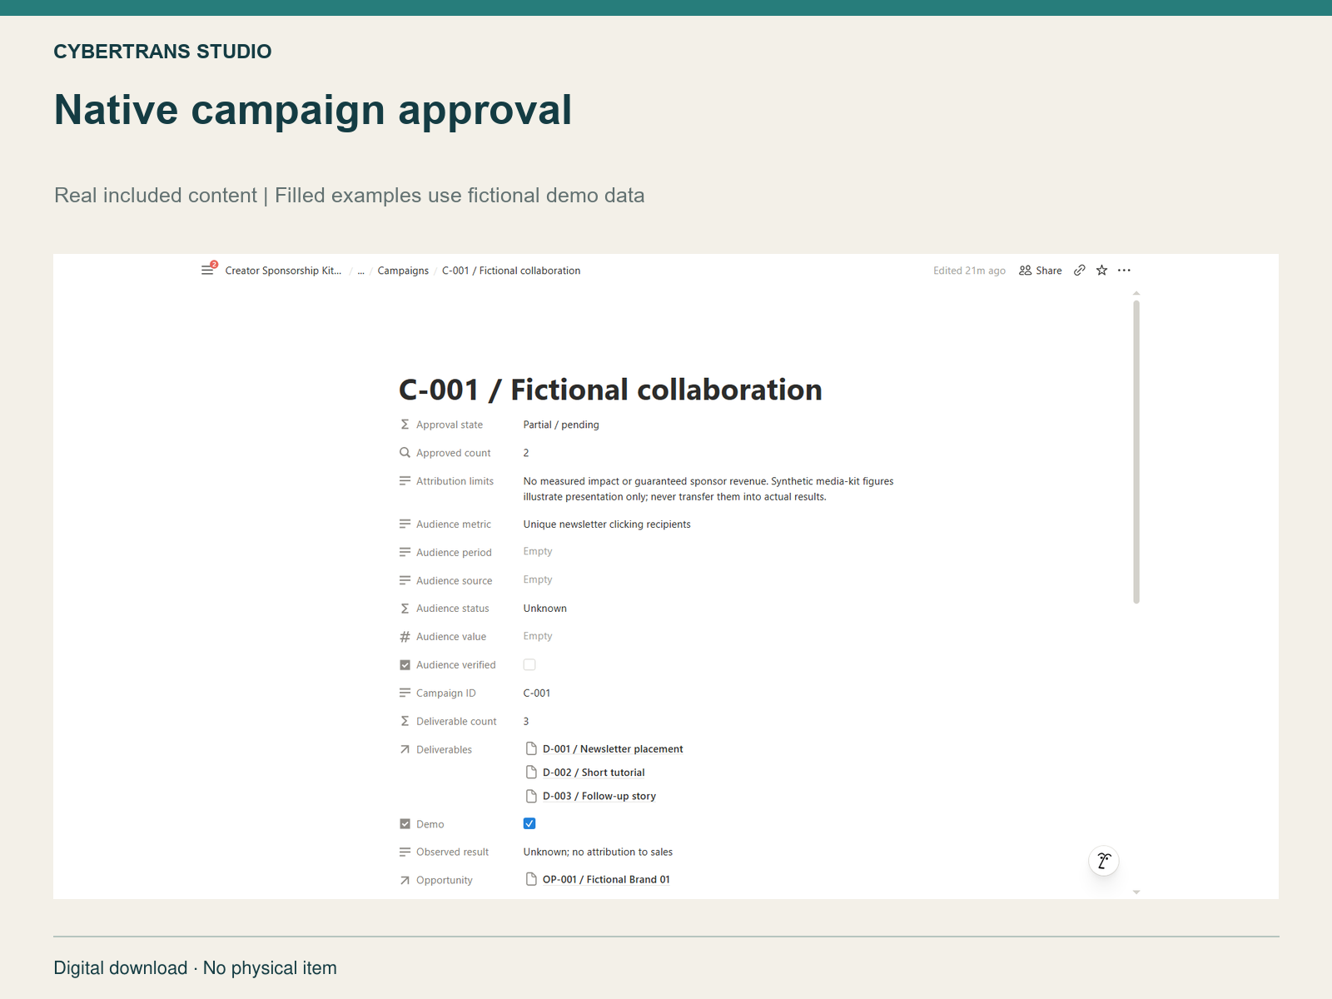
Task: Click the 'Edited 21m ago' label
Action: (x=969, y=271)
